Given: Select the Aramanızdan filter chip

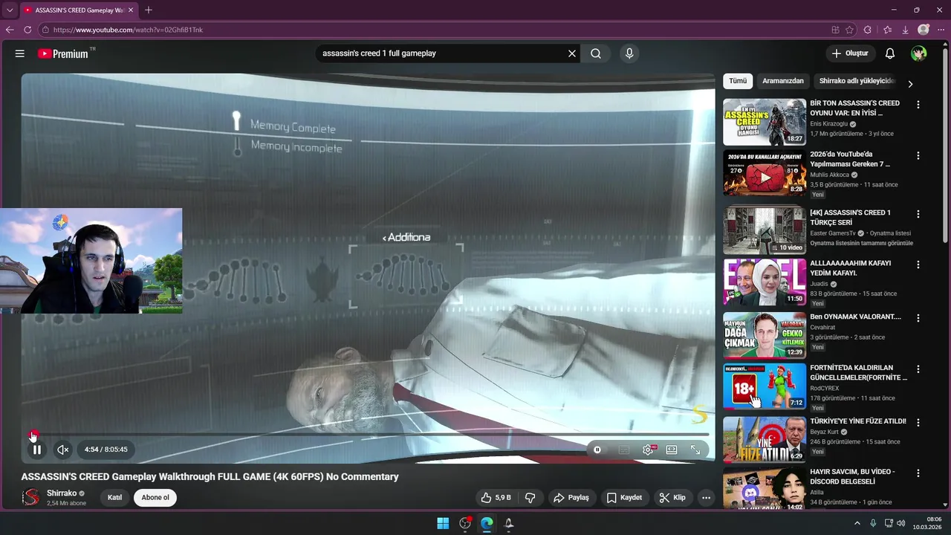Looking at the screenshot, I should coord(783,81).
